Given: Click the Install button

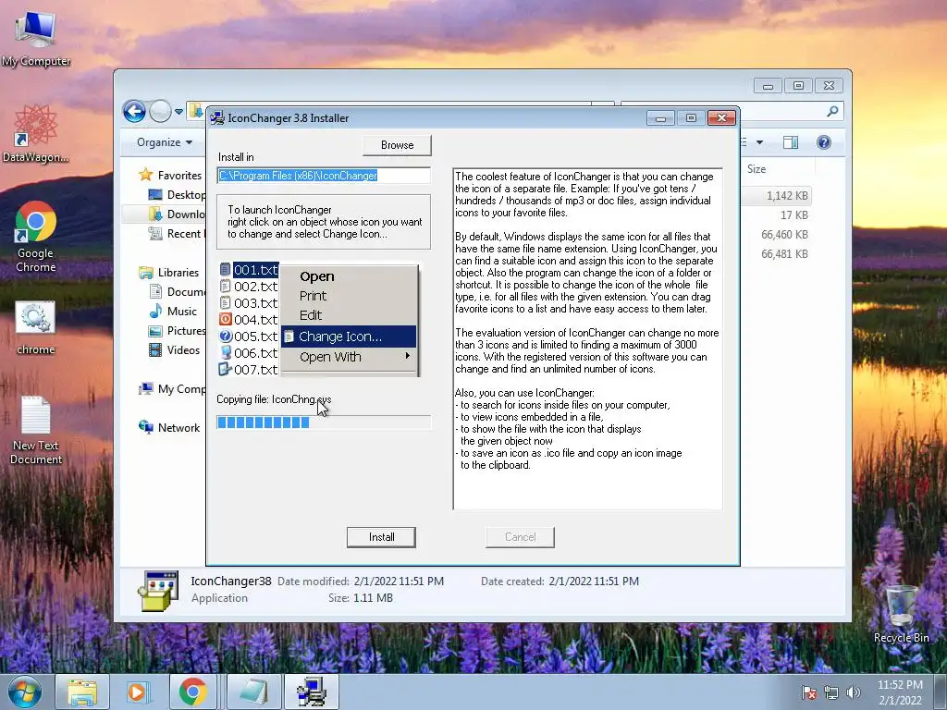Looking at the screenshot, I should (x=381, y=537).
